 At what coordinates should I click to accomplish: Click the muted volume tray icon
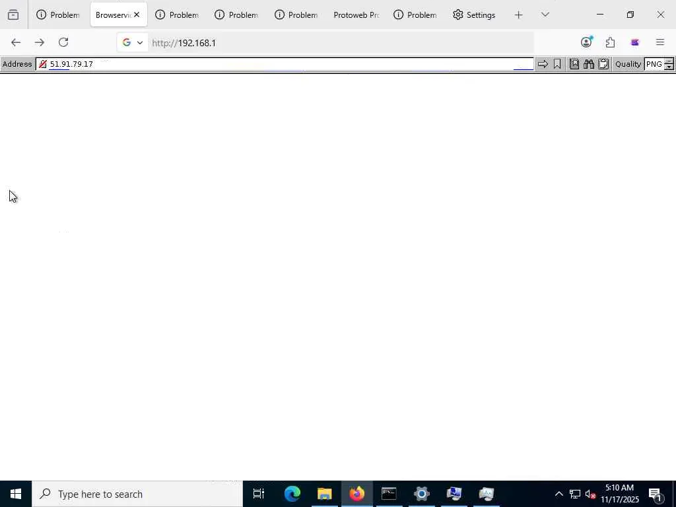(590, 494)
